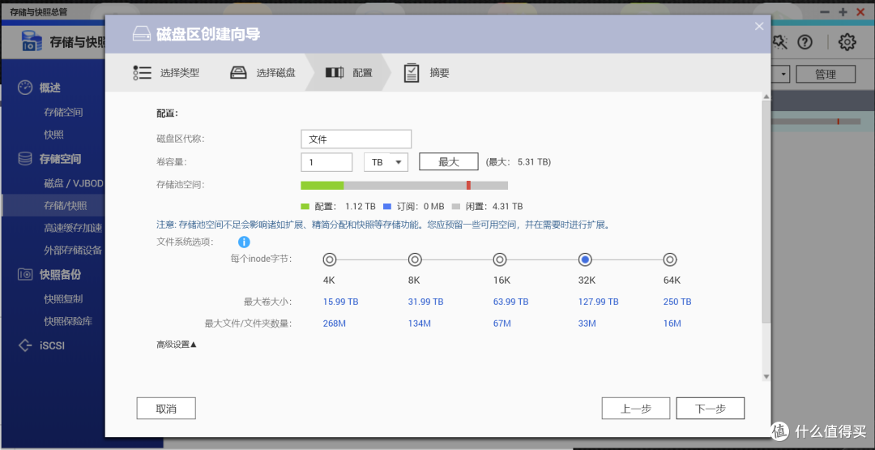Go to the 选择类型 wizard step
The height and width of the screenshot is (450, 875).
click(x=166, y=73)
